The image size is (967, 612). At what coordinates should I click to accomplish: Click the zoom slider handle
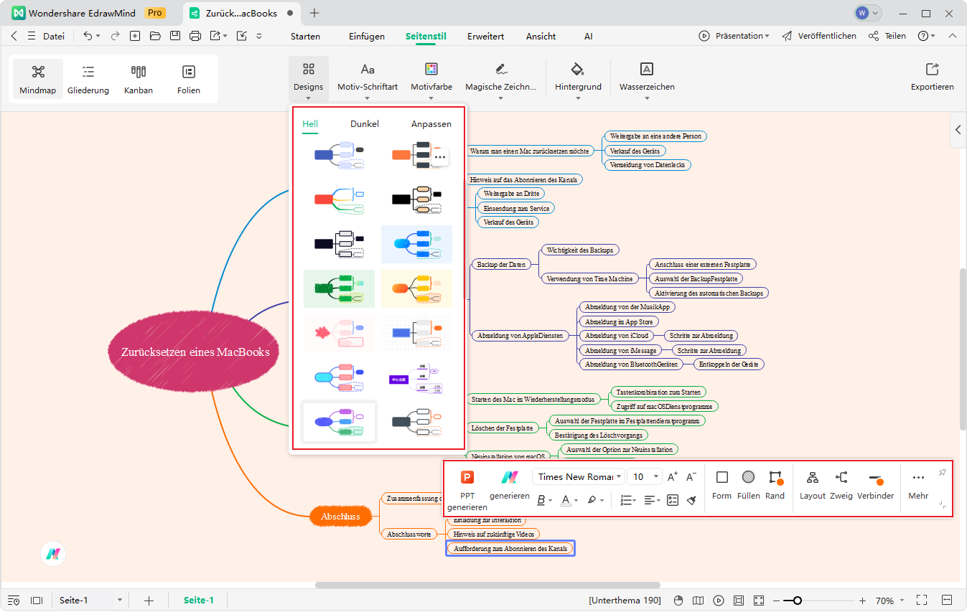coord(797,601)
